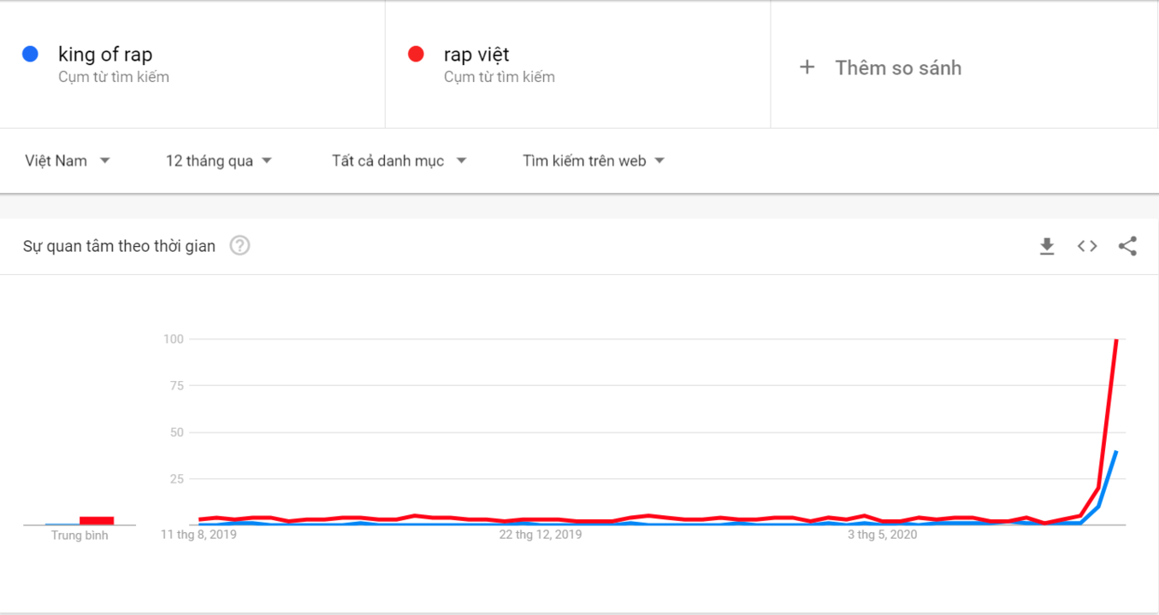Click Thêm so sánh to add a term
This screenshot has width=1159, height=615.
(898, 67)
